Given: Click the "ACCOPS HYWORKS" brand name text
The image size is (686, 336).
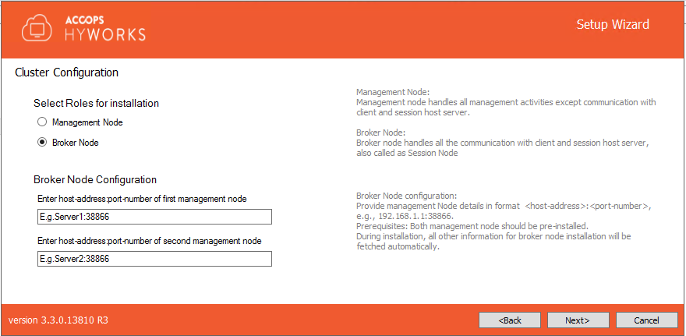Looking at the screenshot, I should pos(105,30).
